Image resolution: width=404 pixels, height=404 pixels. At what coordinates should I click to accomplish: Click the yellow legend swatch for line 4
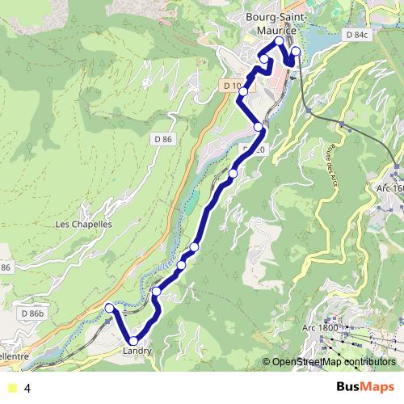click(12, 388)
